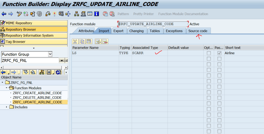Toggle full screen with the window layout icon

click(x=90, y=14)
